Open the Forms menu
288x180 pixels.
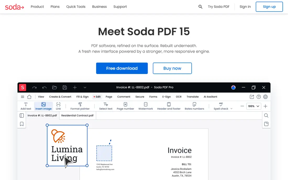coord(153,97)
